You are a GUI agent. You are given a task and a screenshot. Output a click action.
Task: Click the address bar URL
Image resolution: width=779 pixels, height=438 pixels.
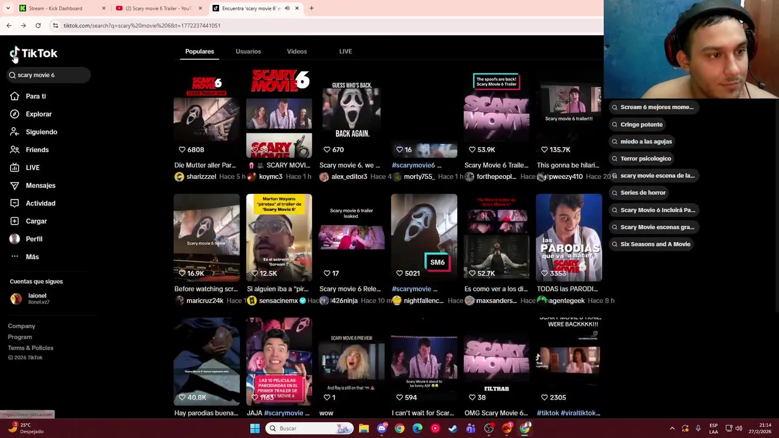[x=142, y=26]
